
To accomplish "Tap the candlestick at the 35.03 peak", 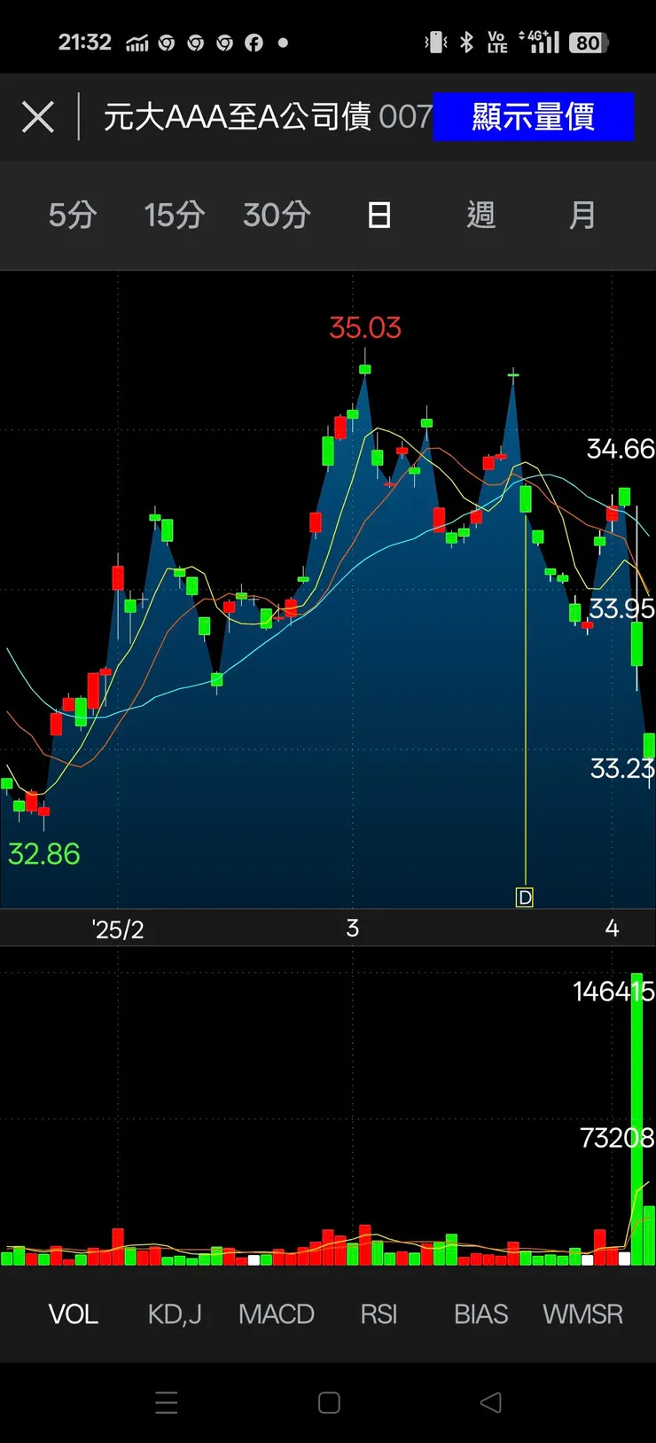I will point(365,367).
